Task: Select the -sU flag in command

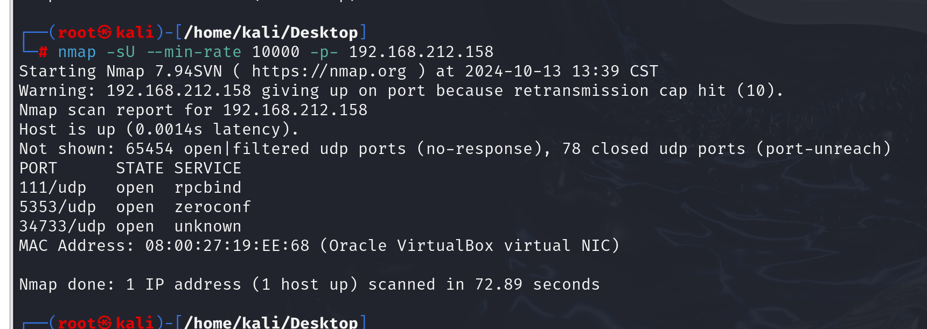Action: pyautogui.click(x=121, y=52)
